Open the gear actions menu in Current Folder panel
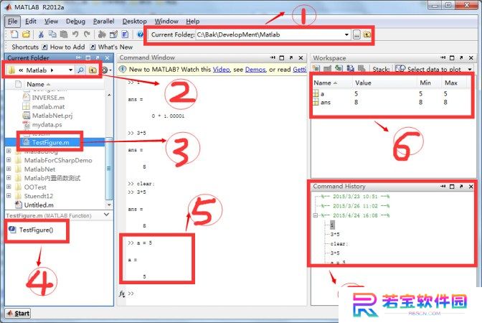The height and width of the screenshot is (323, 482). (105, 70)
